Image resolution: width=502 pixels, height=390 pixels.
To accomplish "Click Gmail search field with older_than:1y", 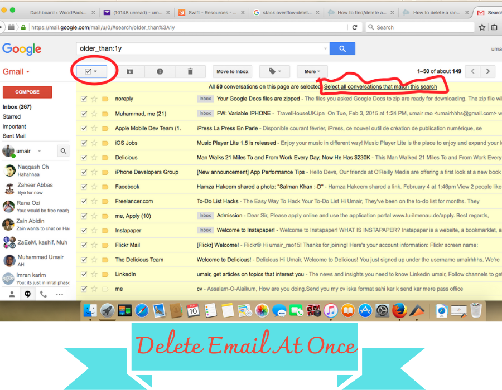I will pos(203,48).
